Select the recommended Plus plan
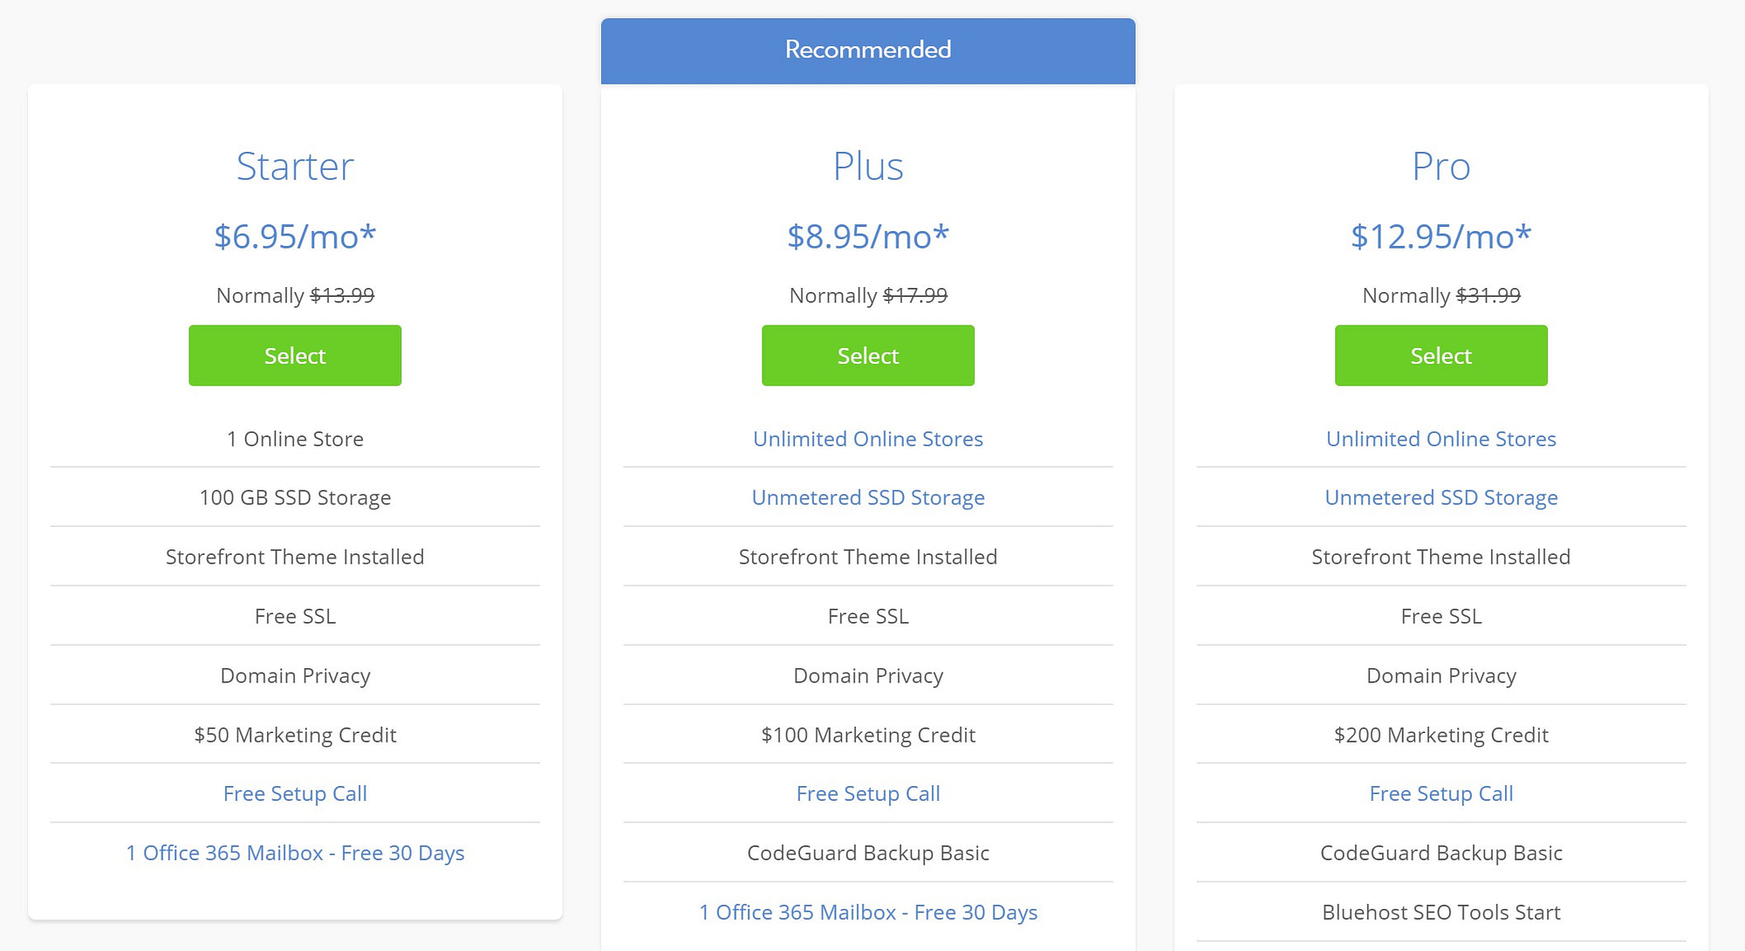 click(x=867, y=355)
